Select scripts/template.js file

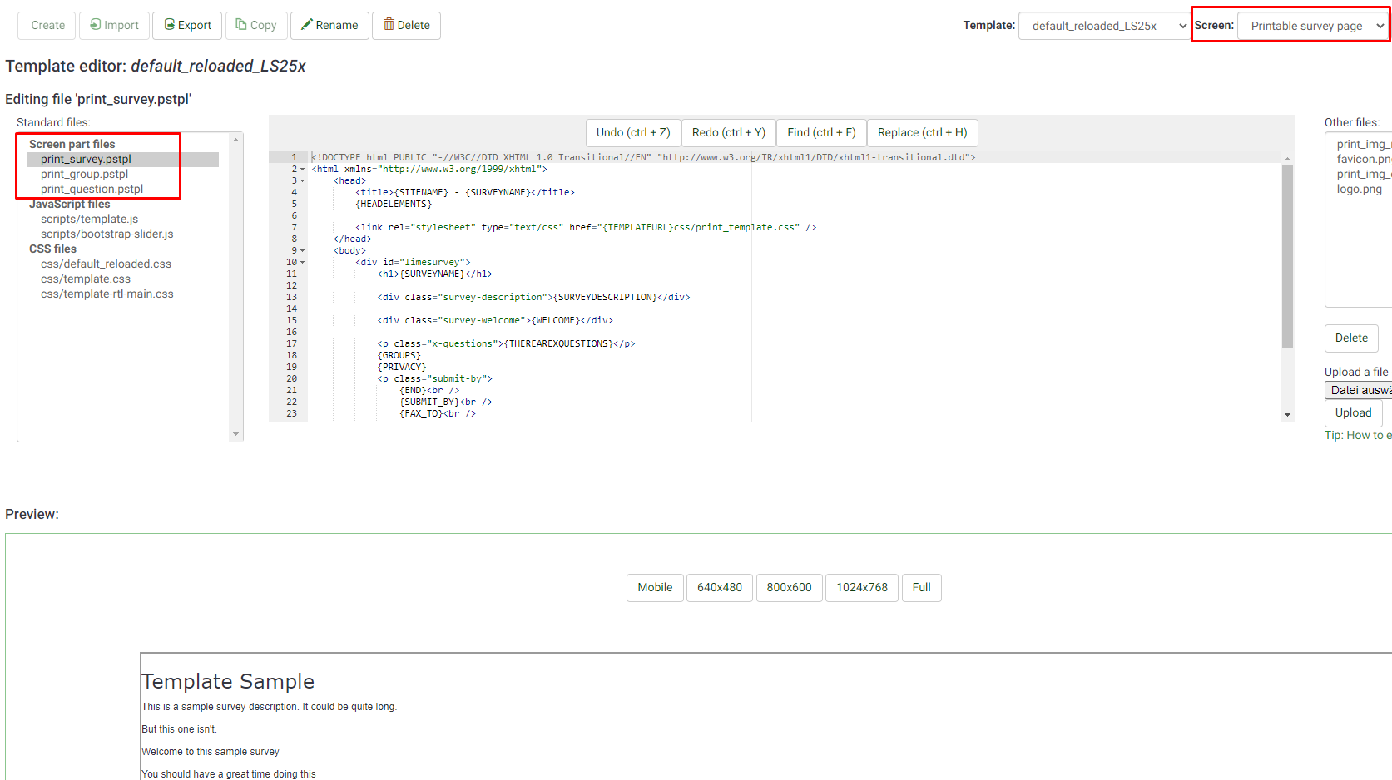click(x=89, y=220)
